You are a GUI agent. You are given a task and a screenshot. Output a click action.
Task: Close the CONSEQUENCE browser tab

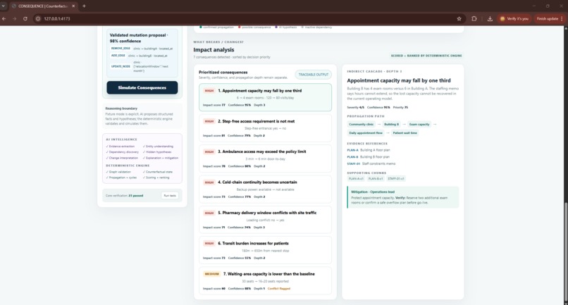tap(73, 6)
